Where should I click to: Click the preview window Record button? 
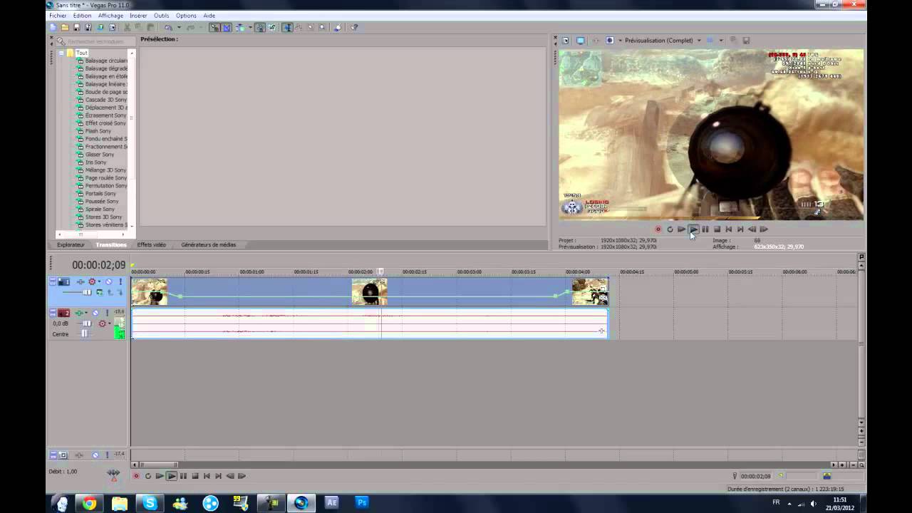point(658,229)
